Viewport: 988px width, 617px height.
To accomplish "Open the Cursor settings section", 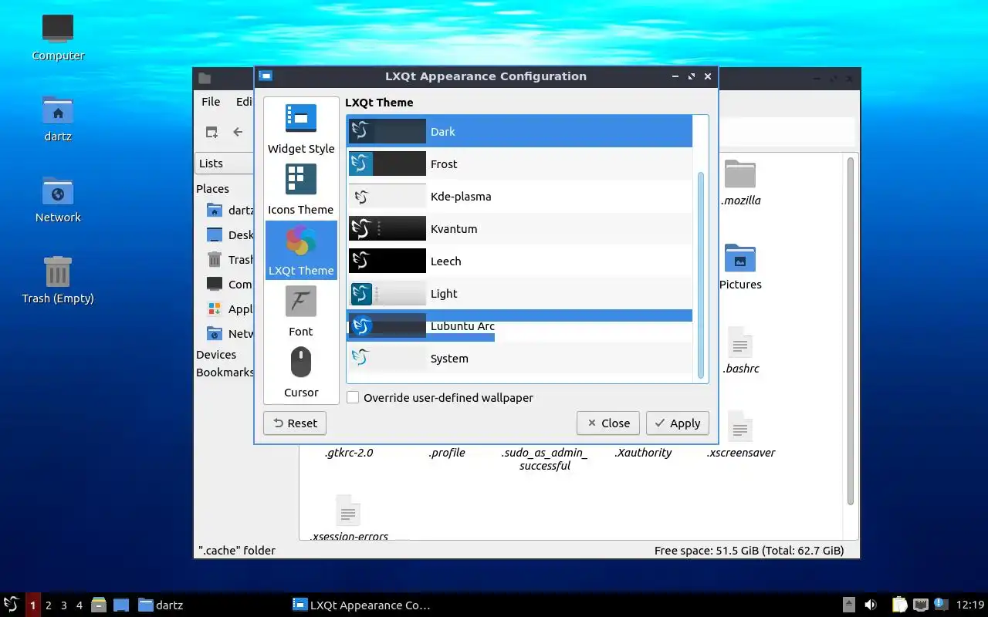I will coord(301,373).
